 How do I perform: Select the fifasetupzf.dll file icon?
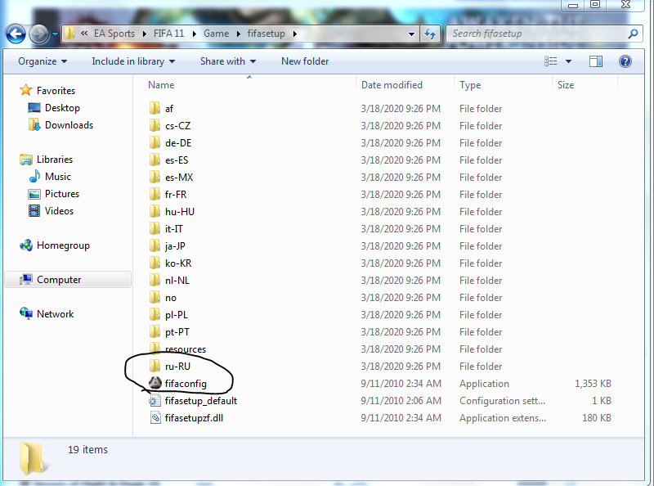155,417
